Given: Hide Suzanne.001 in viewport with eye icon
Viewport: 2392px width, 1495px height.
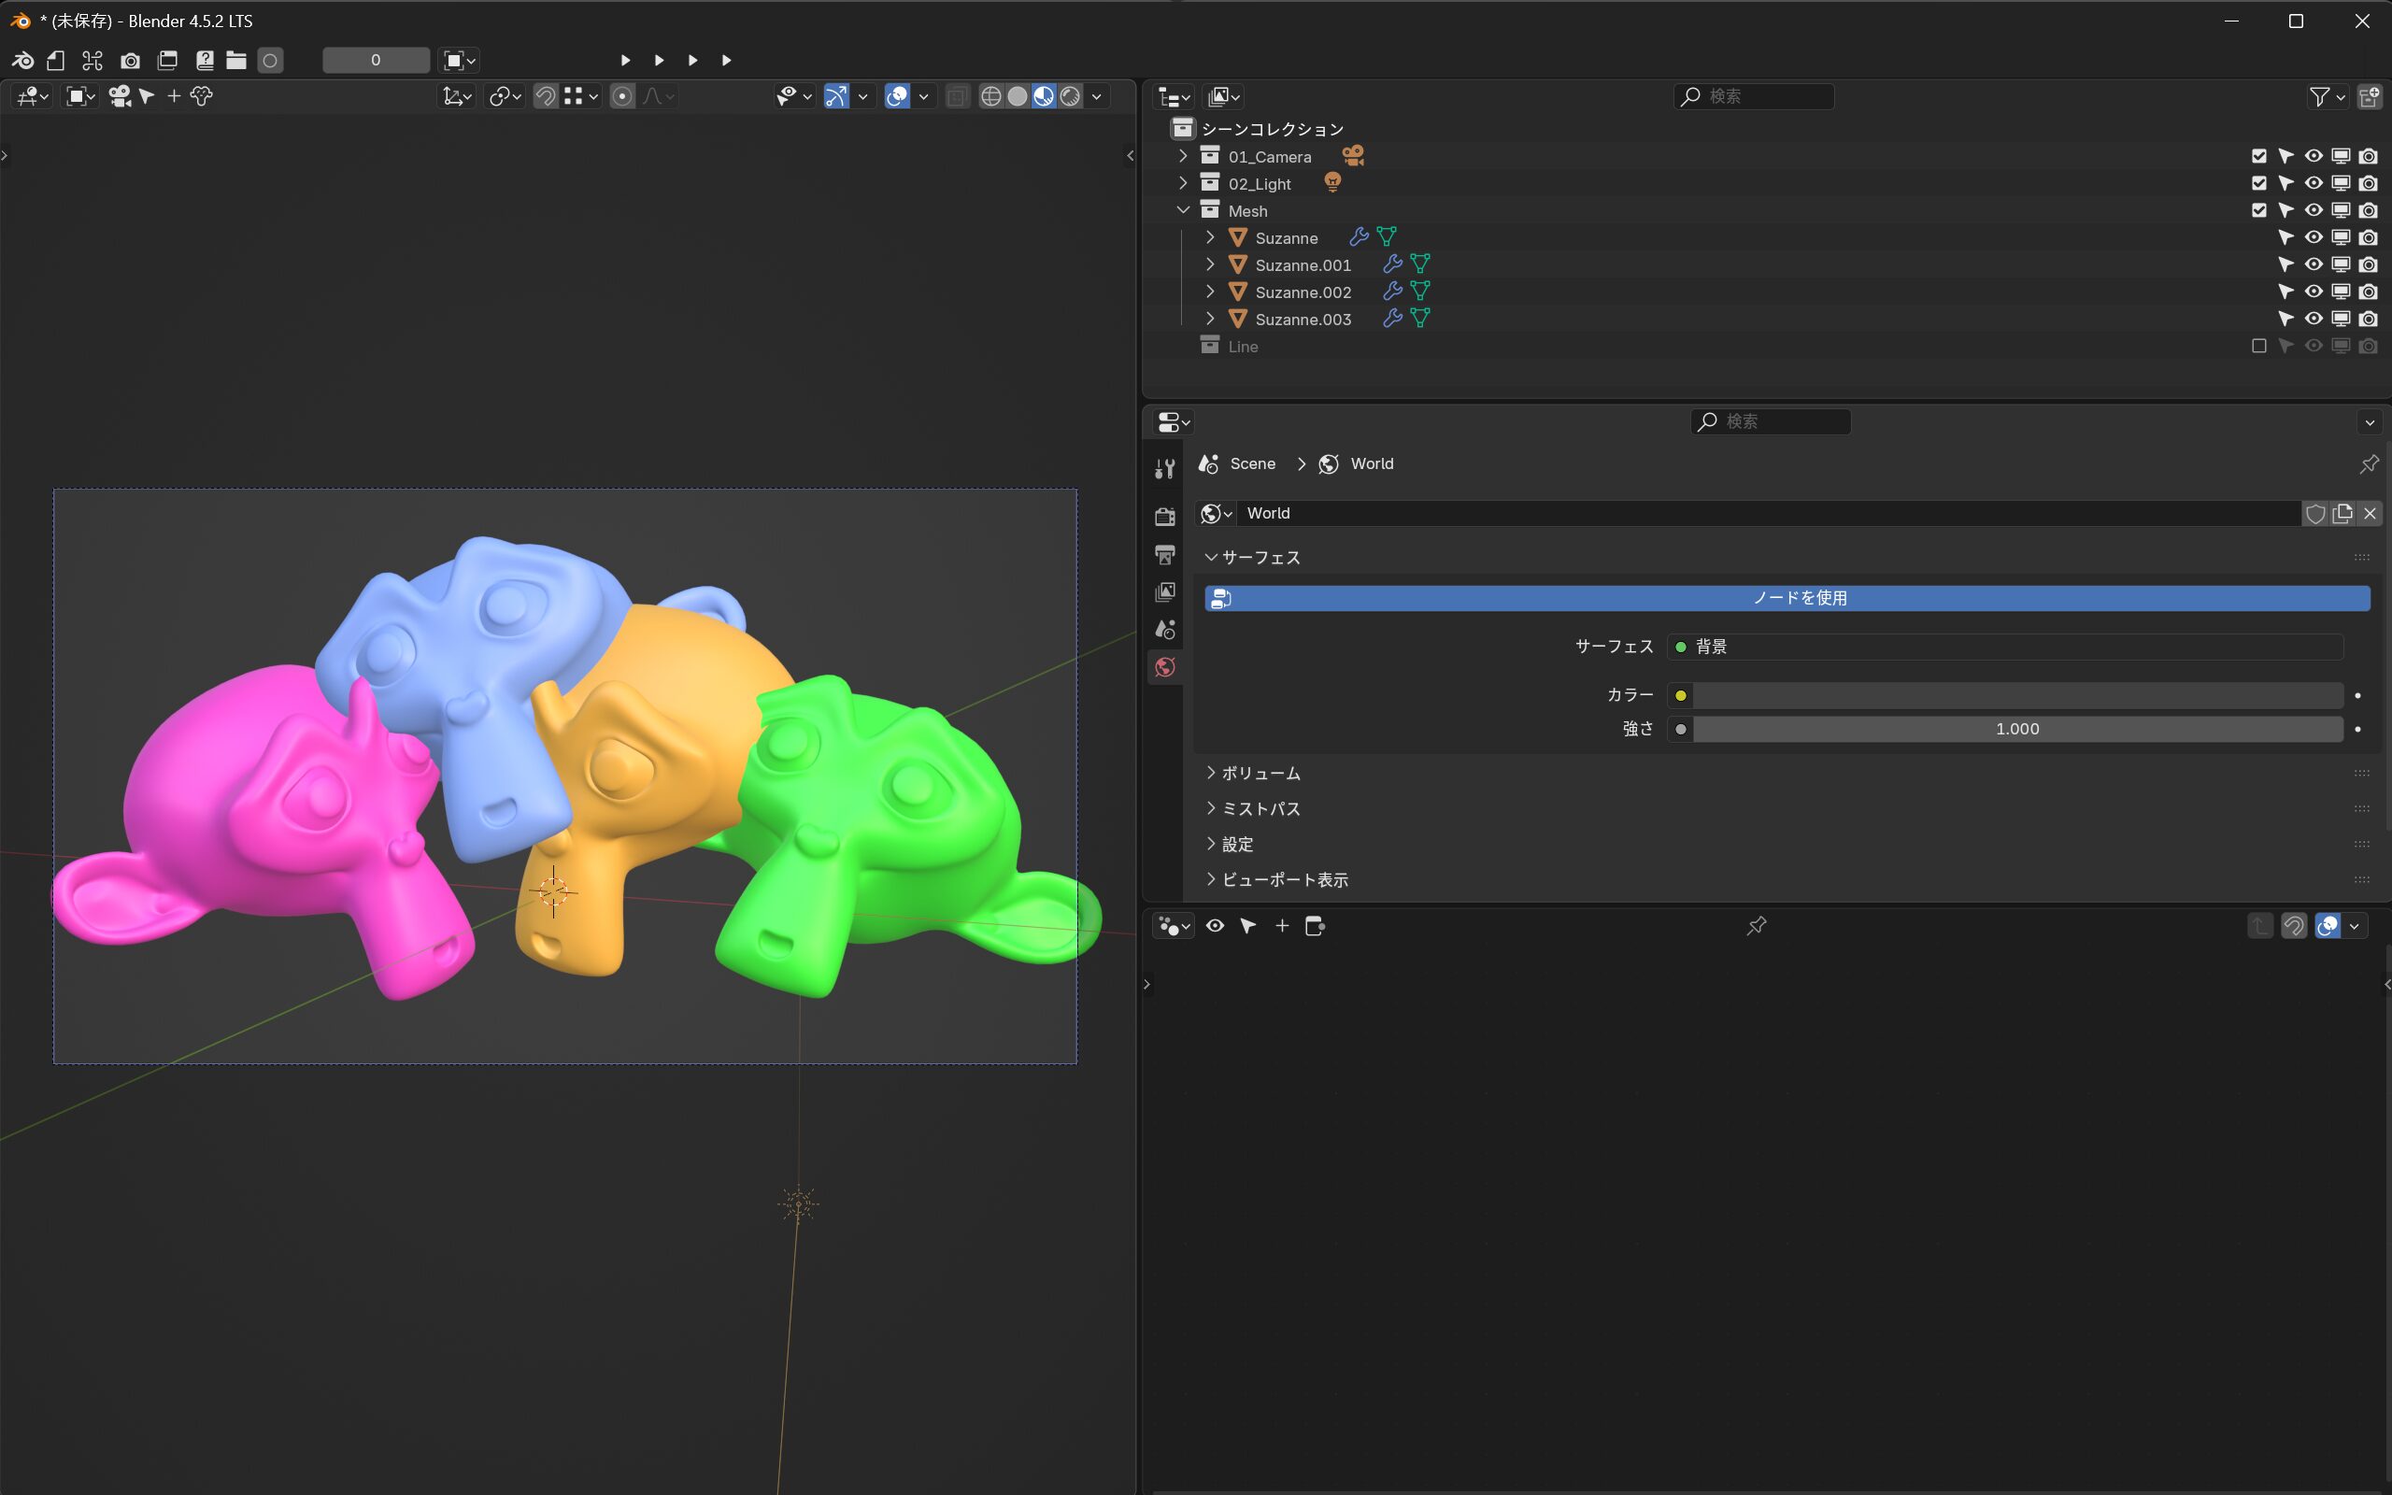Looking at the screenshot, I should pos(2313,265).
